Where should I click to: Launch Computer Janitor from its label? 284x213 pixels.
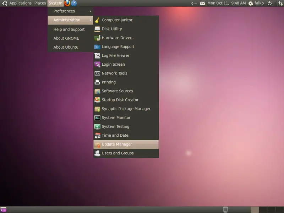point(117,20)
